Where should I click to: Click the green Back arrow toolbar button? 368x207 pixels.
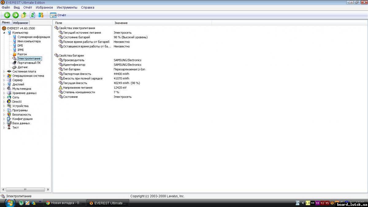pyautogui.click(x=7, y=15)
